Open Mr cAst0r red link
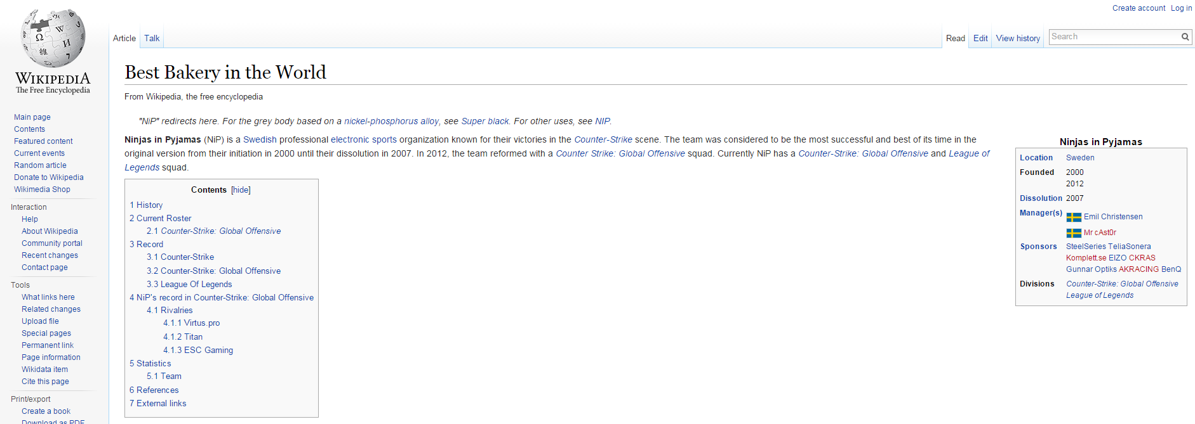This screenshot has height=424, width=1195. [x=1100, y=233]
